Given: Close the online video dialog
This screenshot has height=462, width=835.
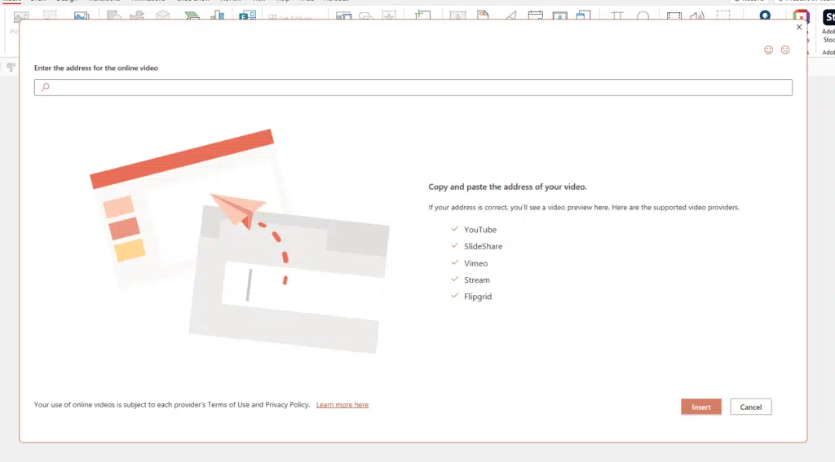Looking at the screenshot, I should [x=798, y=27].
